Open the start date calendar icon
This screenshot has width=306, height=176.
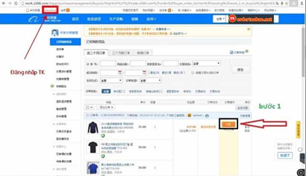(120, 73)
